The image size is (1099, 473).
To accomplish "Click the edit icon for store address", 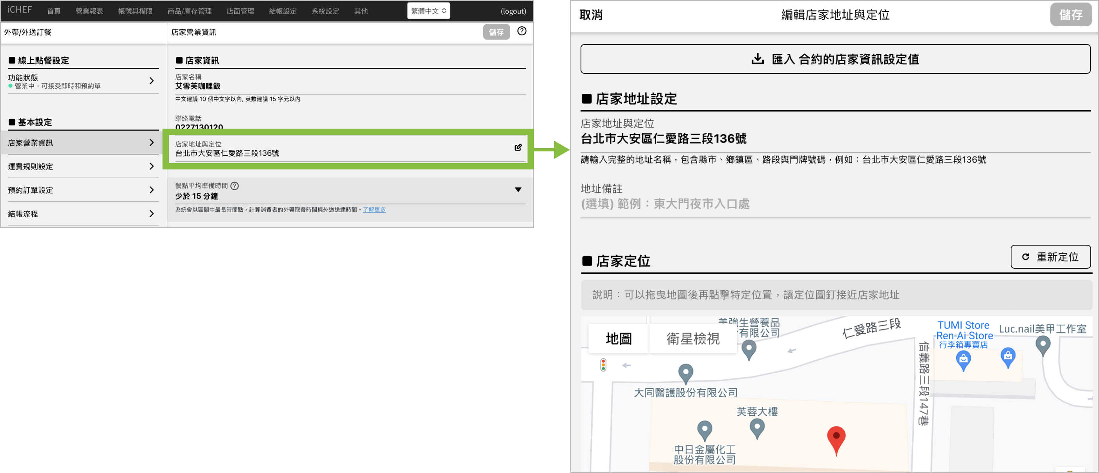I will click(x=518, y=147).
